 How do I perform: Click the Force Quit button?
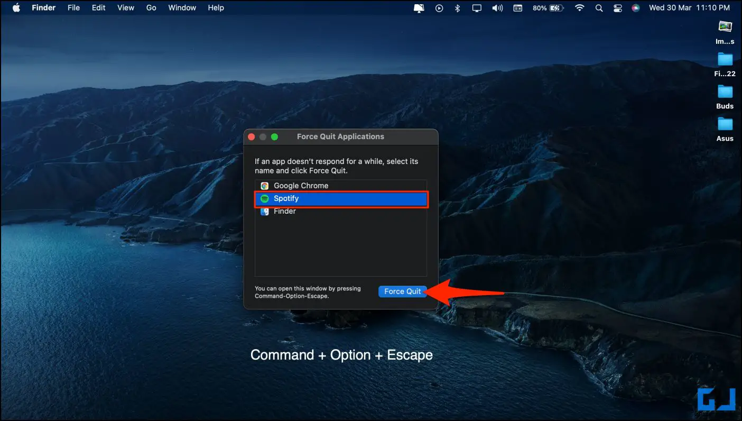[x=403, y=291]
